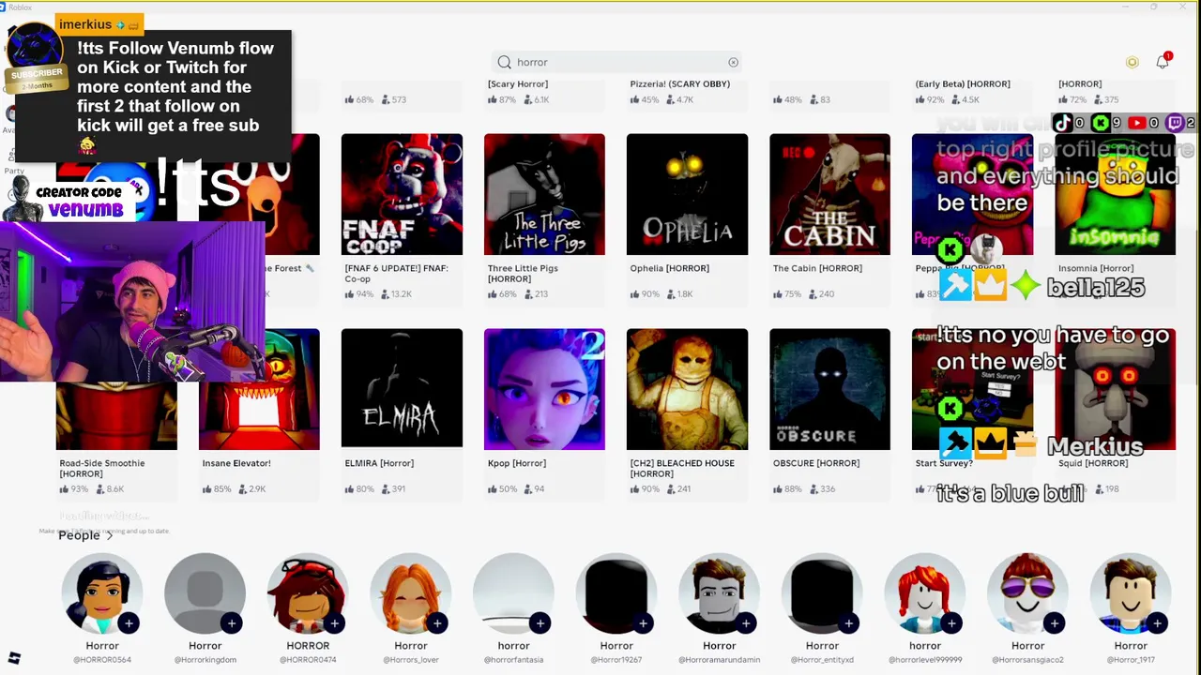
Task: Open avatar of Horror @Horrors_lover
Action: [410, 594]
